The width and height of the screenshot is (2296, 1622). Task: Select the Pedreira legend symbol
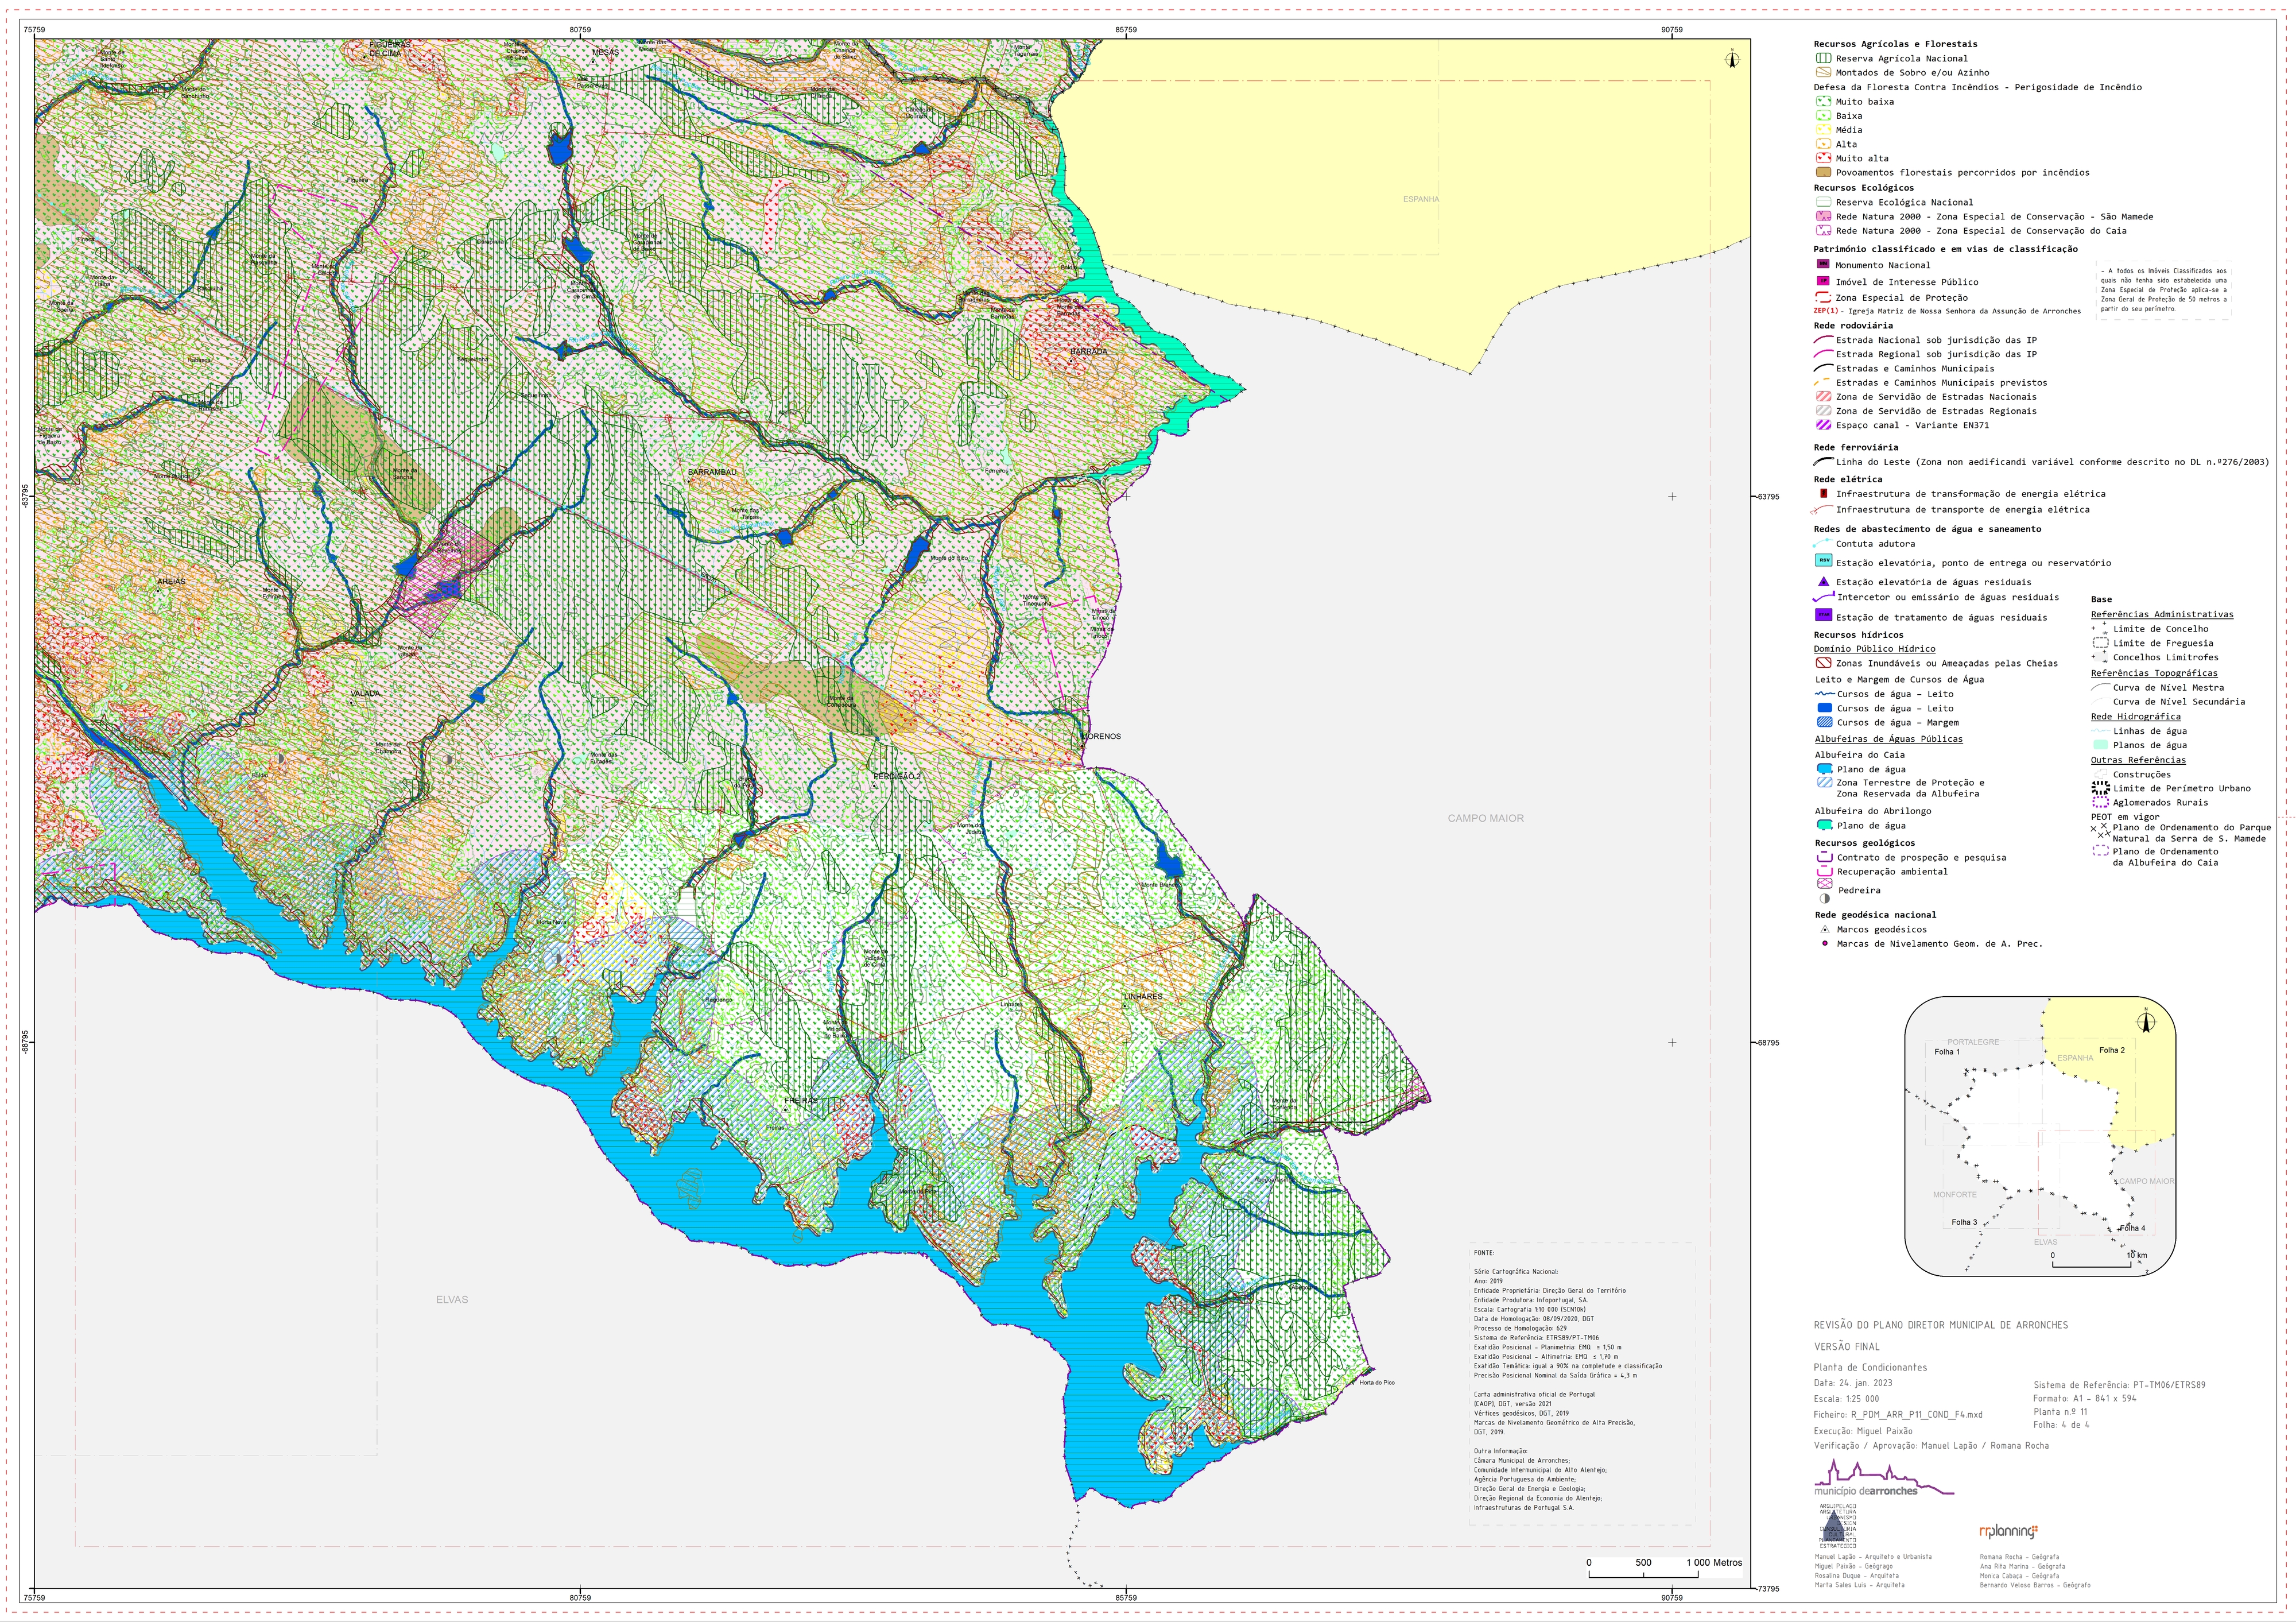[1824, 885]
